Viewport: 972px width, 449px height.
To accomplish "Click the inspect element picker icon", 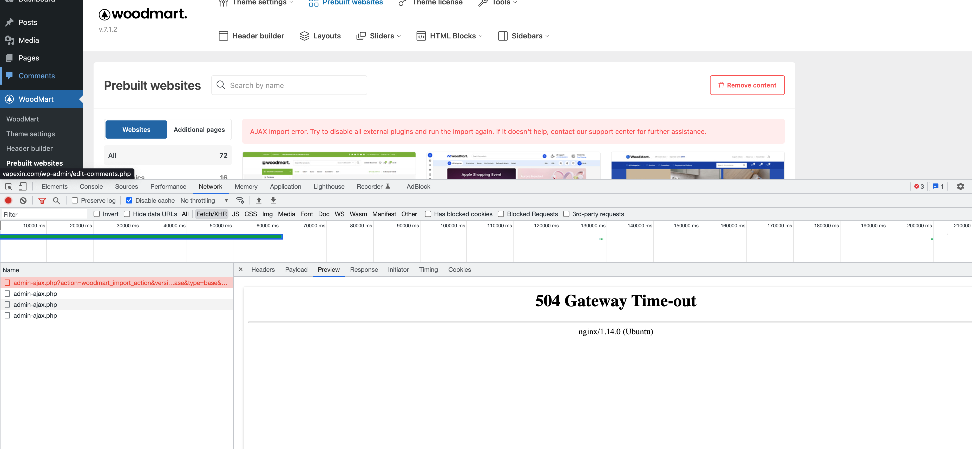I will [x=9, y=186].
